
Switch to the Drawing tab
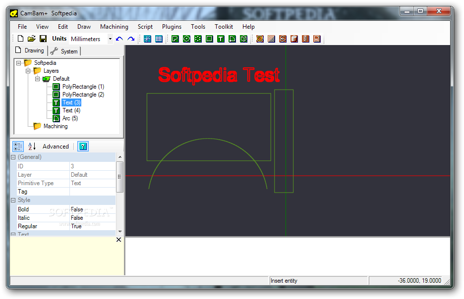pos(30,50)
